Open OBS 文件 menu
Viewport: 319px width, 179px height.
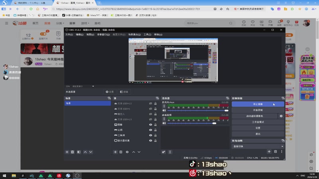[x=69, y=35]
